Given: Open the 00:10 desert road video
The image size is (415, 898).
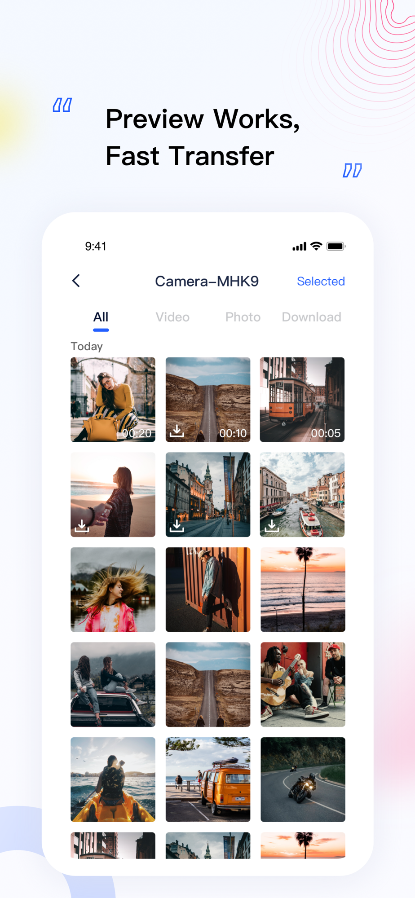Looking at the screenshot, I should pyautogui.click(x=208, y=400).
